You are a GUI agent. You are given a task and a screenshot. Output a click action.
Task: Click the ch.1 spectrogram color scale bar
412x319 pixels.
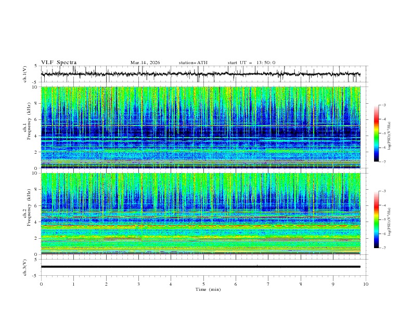377,133
